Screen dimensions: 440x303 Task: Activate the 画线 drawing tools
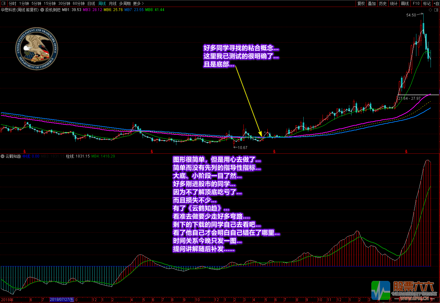click(x=405, y=3)
